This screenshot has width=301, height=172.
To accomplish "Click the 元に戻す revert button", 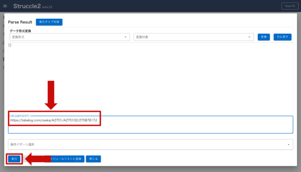I will click(x=283, y=37).
